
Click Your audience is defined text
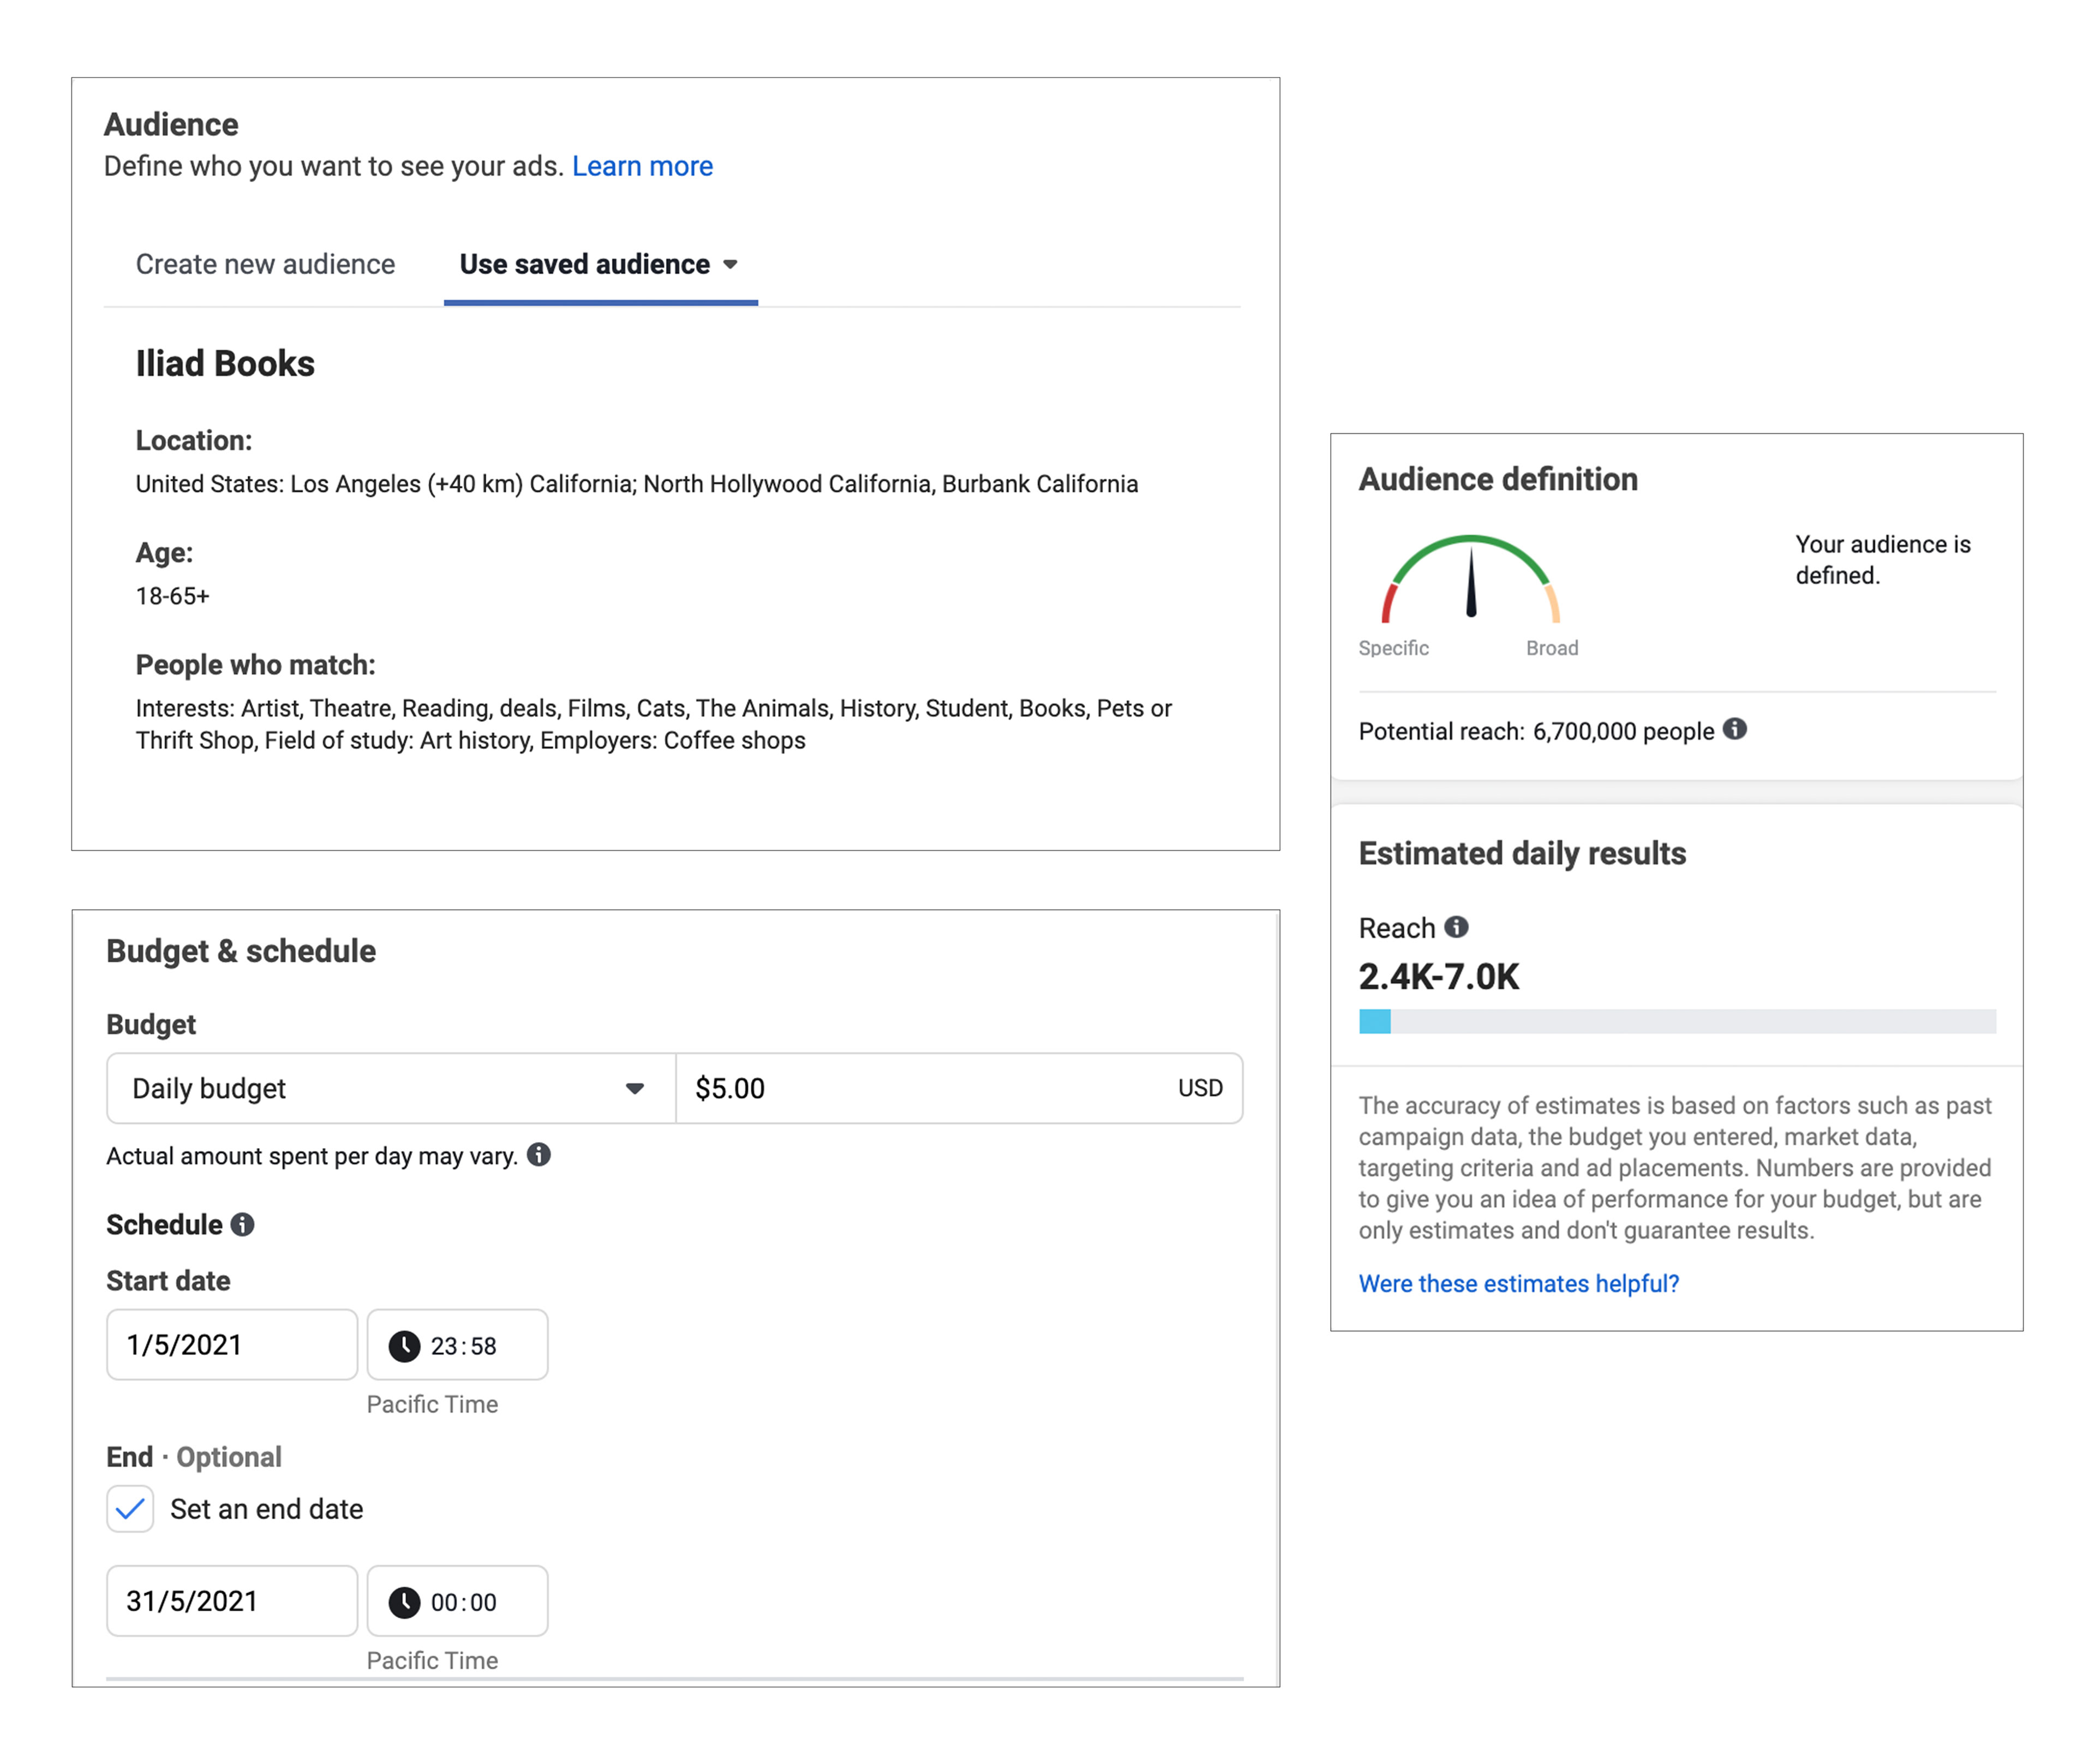coord(1882,559)
